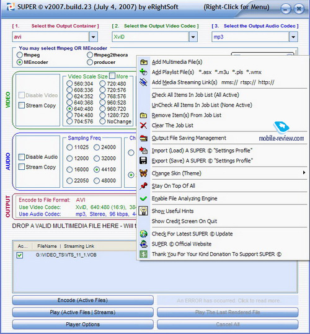Viewport: 310px width, 334px height.
Task: Click Play (Active Files | Streams) button
Action: coord(82,312)
